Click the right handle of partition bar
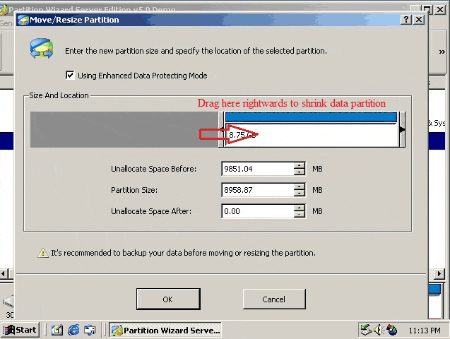This screenshot has width=450, height=339. point(401,129)
